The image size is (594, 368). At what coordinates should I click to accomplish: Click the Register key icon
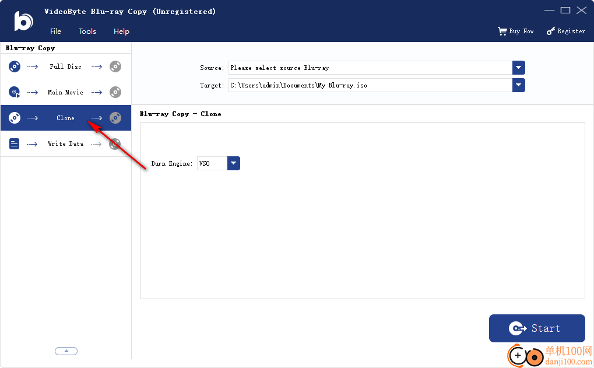(x=551, y=31)
